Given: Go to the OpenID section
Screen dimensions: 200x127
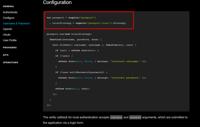Looking at the screenshot, I should tap(7, 29).
